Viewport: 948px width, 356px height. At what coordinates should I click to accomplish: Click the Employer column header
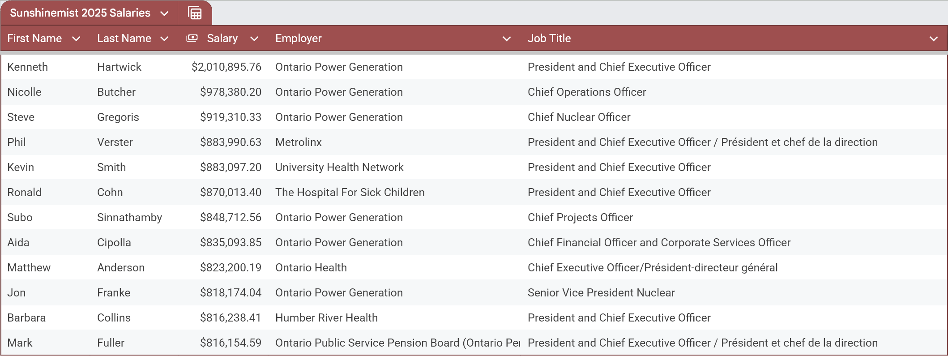tap(299, 39)
